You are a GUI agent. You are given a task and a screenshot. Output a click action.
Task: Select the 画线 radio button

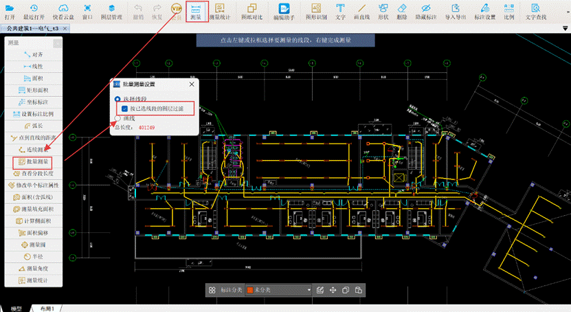tap(117, 118)
